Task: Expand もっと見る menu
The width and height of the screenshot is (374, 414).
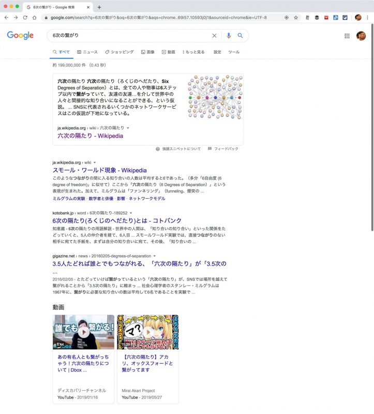Action: click(193, 52)
